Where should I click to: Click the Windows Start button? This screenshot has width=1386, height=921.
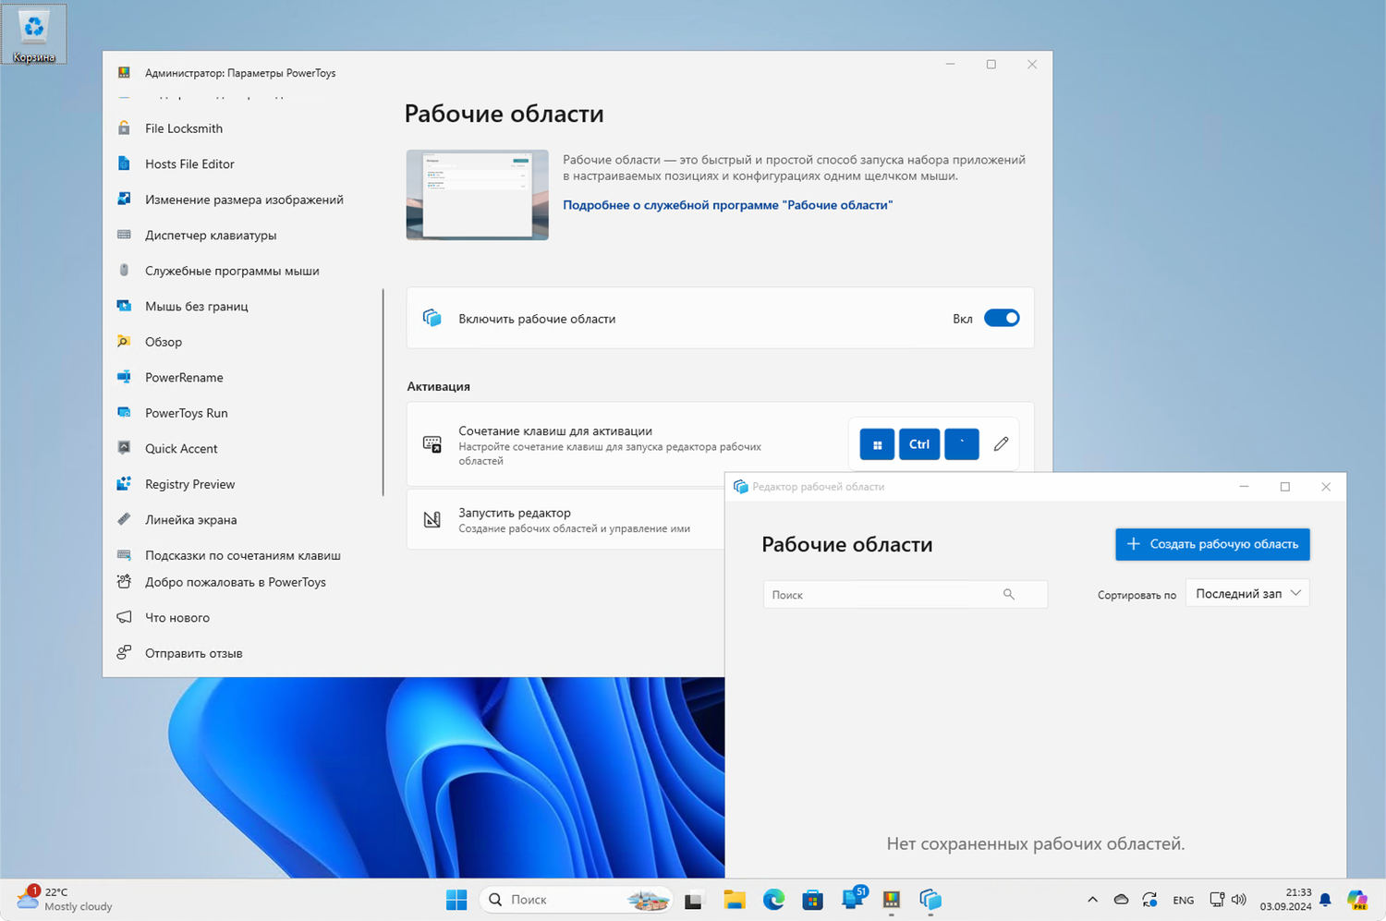coord(456,900)
